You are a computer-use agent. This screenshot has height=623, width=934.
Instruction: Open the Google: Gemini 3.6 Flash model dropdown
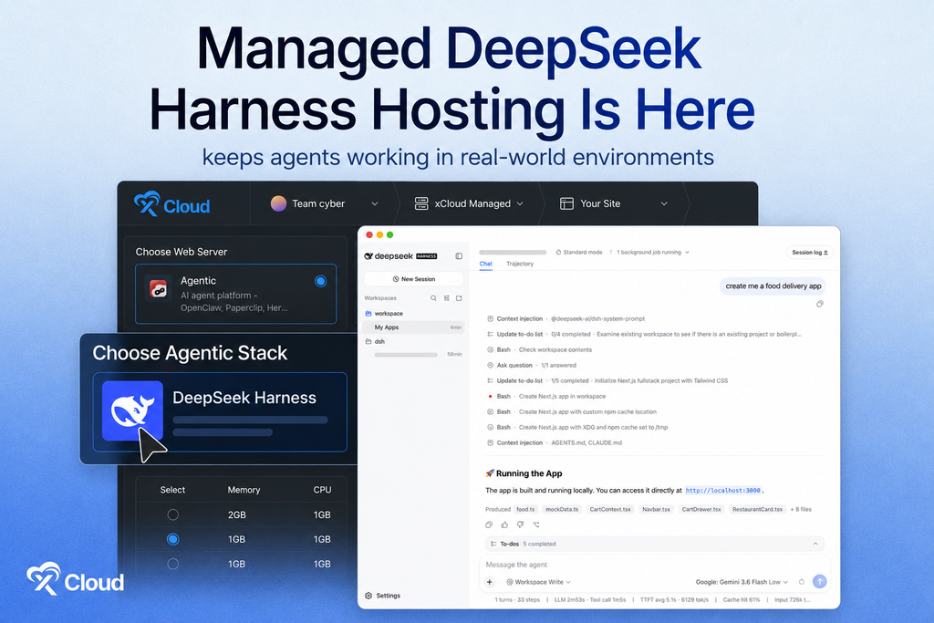click(x=742, y=582)
